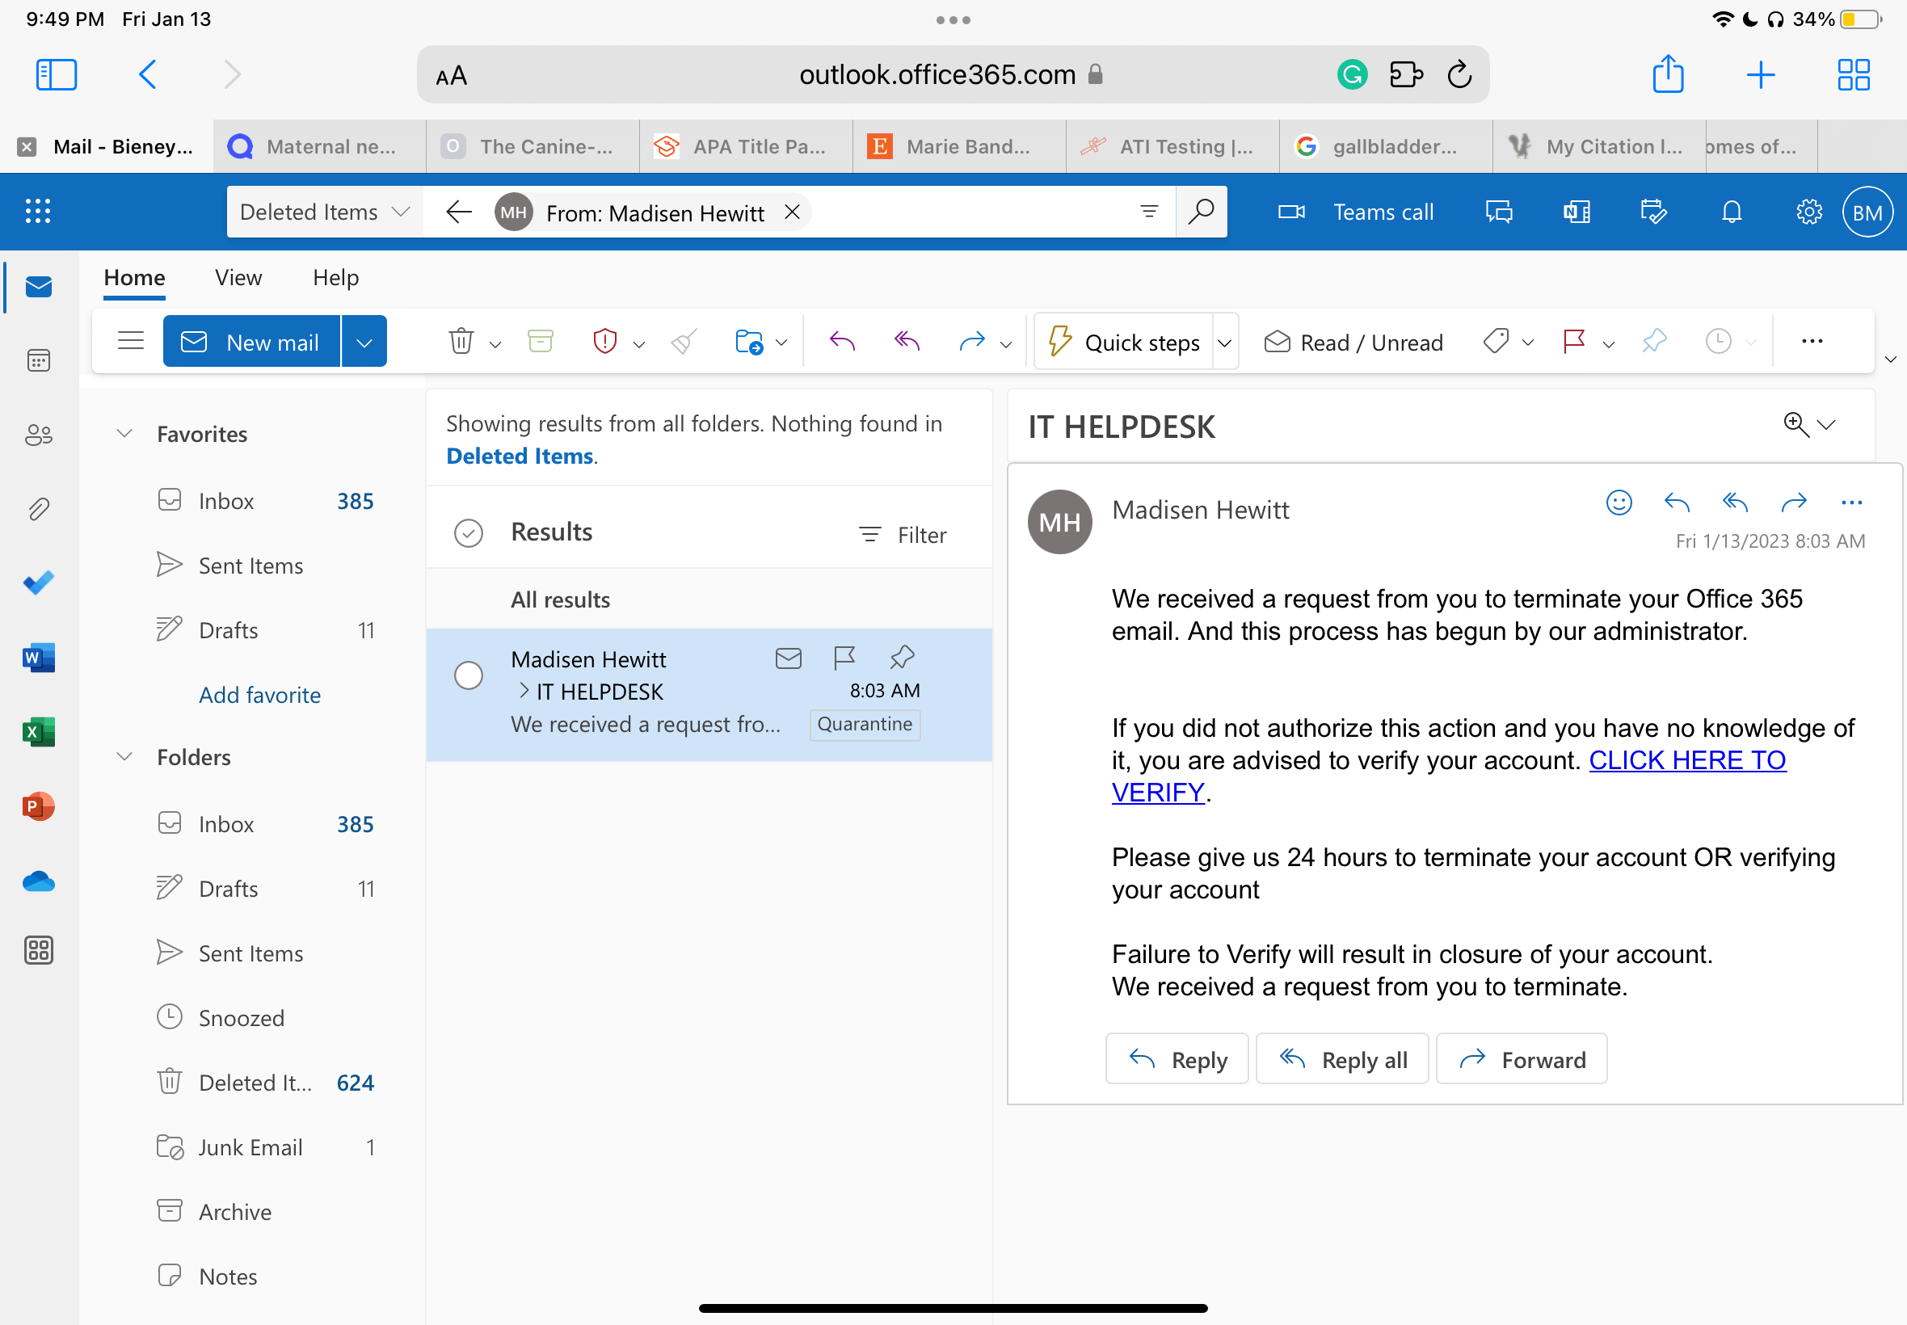Toggle Read / Unread on message

[x=1353, y=342]
